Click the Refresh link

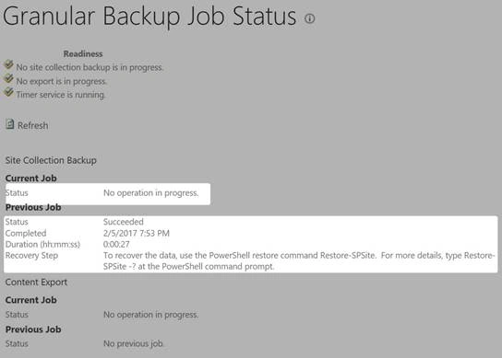(x=32, y=125)
